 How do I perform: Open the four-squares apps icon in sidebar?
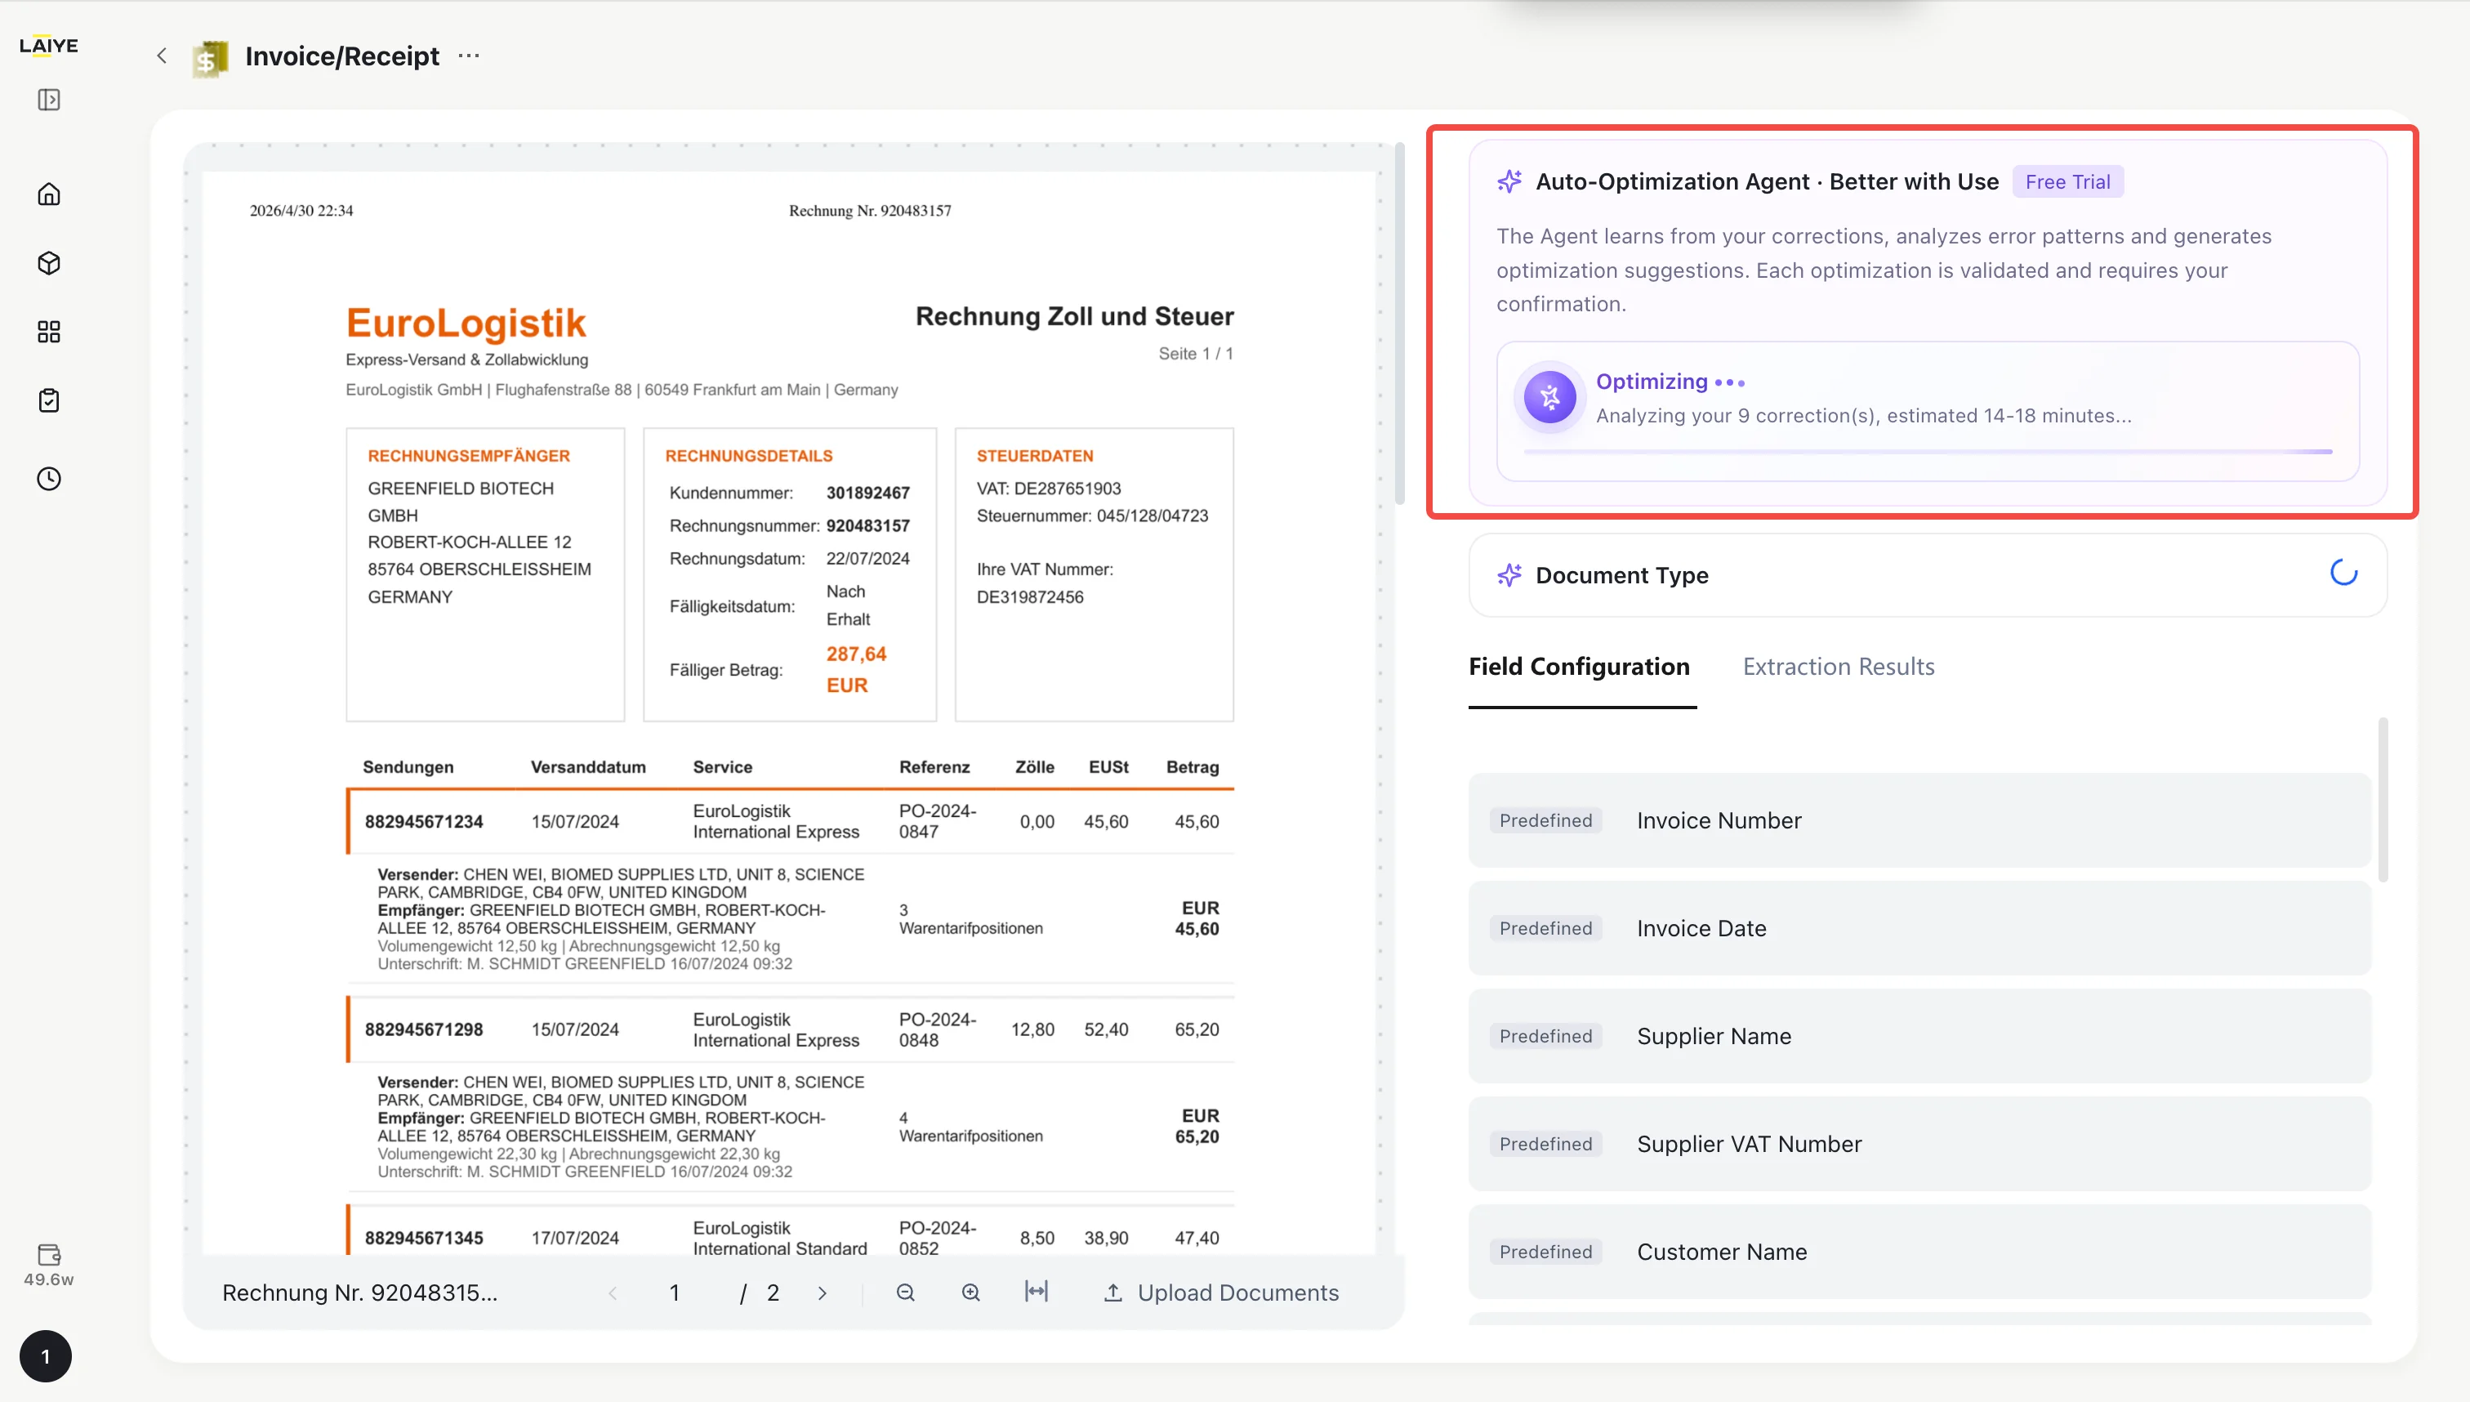coord(49,333)
